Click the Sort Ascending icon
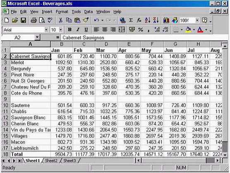Viewport: 230px width, 173px height. pos(148,20)
